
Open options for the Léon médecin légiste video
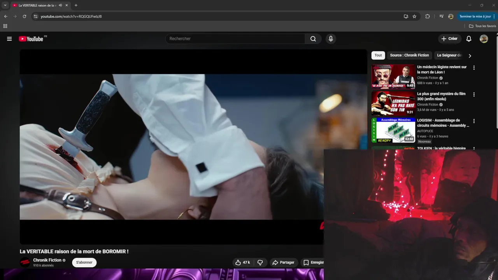tap(474, 68)
